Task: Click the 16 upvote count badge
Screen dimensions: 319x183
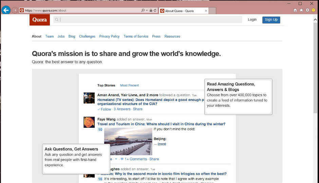Action: click(x=100, y=179)
